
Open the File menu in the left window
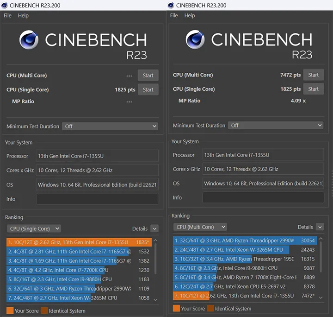[x=8, y=15]
